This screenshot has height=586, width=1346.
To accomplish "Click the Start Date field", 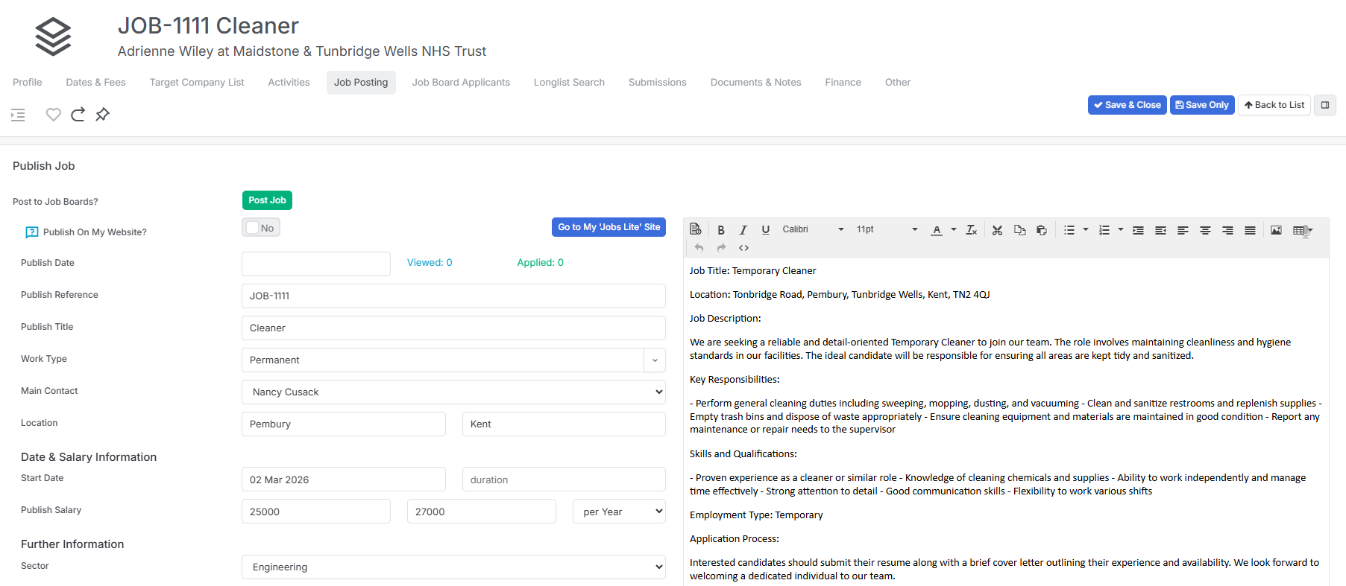I will (344, 480).
